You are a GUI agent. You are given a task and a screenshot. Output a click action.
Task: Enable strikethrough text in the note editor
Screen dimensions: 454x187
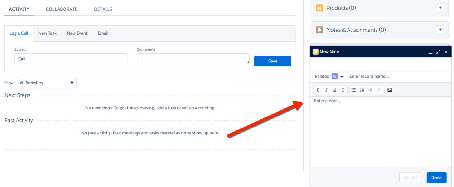coord(343,90)
